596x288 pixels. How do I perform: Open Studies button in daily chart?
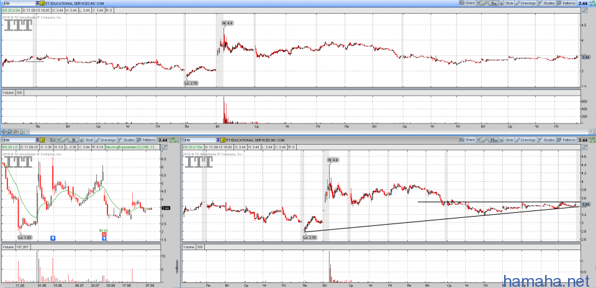[127, 140]
